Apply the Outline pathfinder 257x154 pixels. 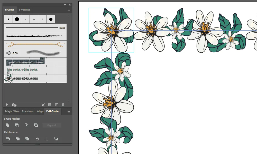(47, 139)
